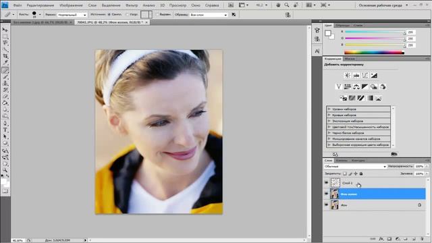Add a Color Balance adjustment
The height and width of the screenshot is (243, 432).
[356, 86]
